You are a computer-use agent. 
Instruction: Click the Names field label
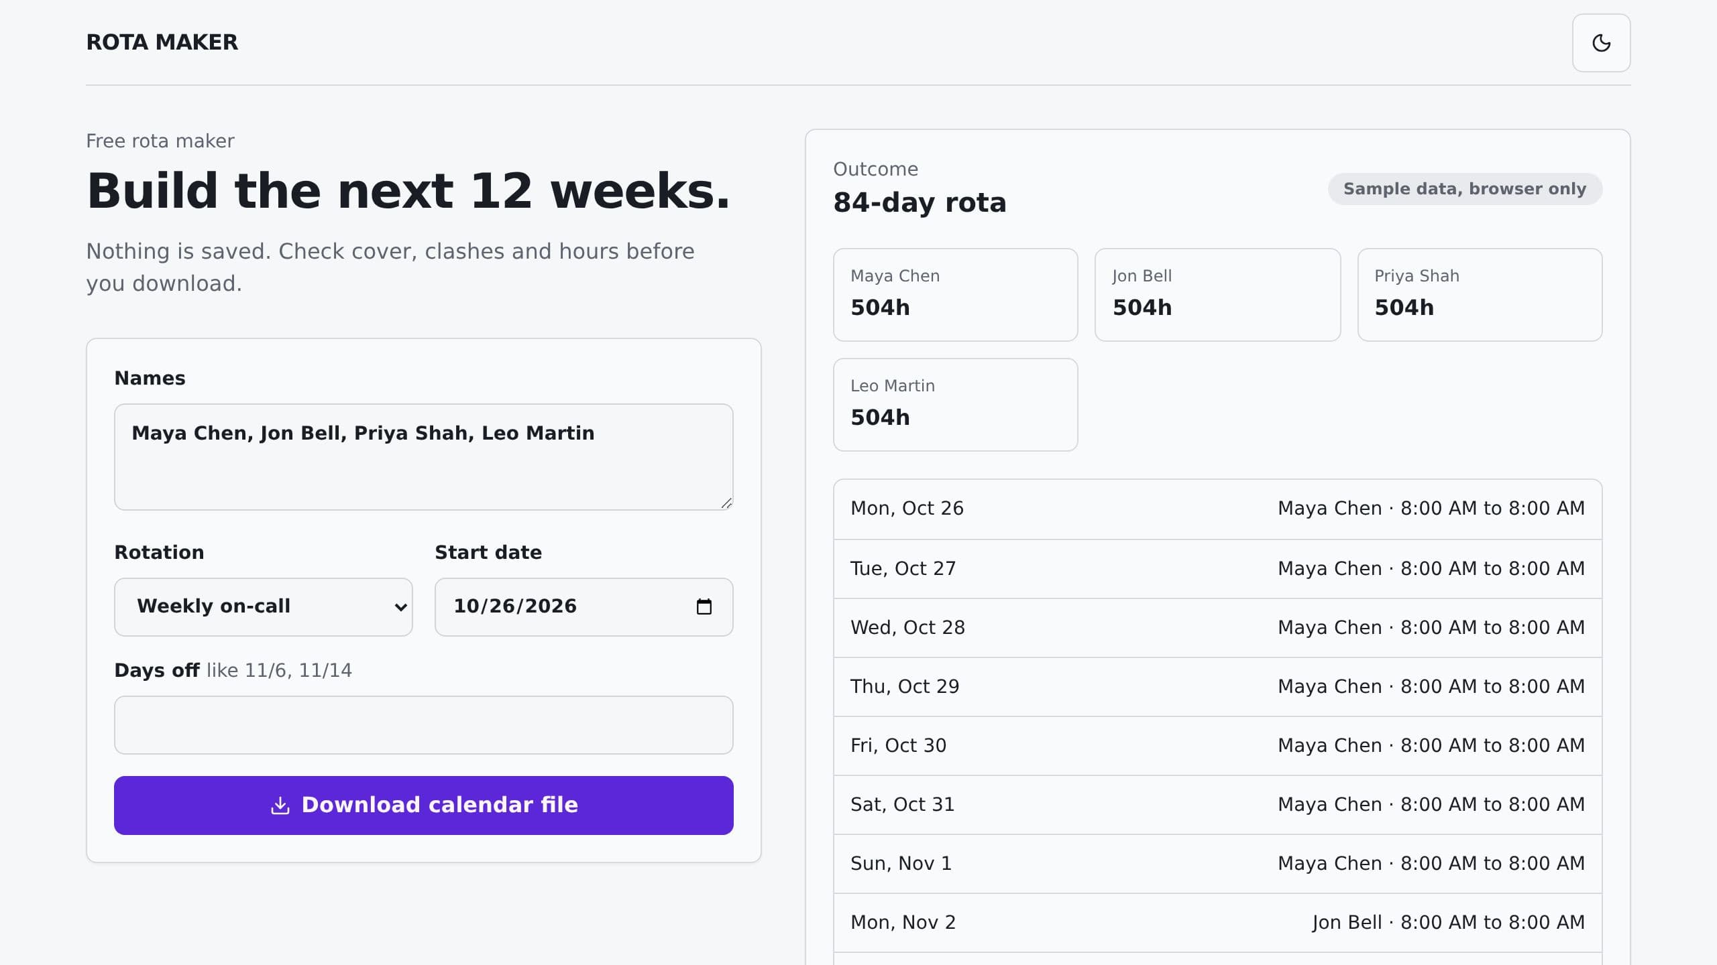[x=150, y=378]
